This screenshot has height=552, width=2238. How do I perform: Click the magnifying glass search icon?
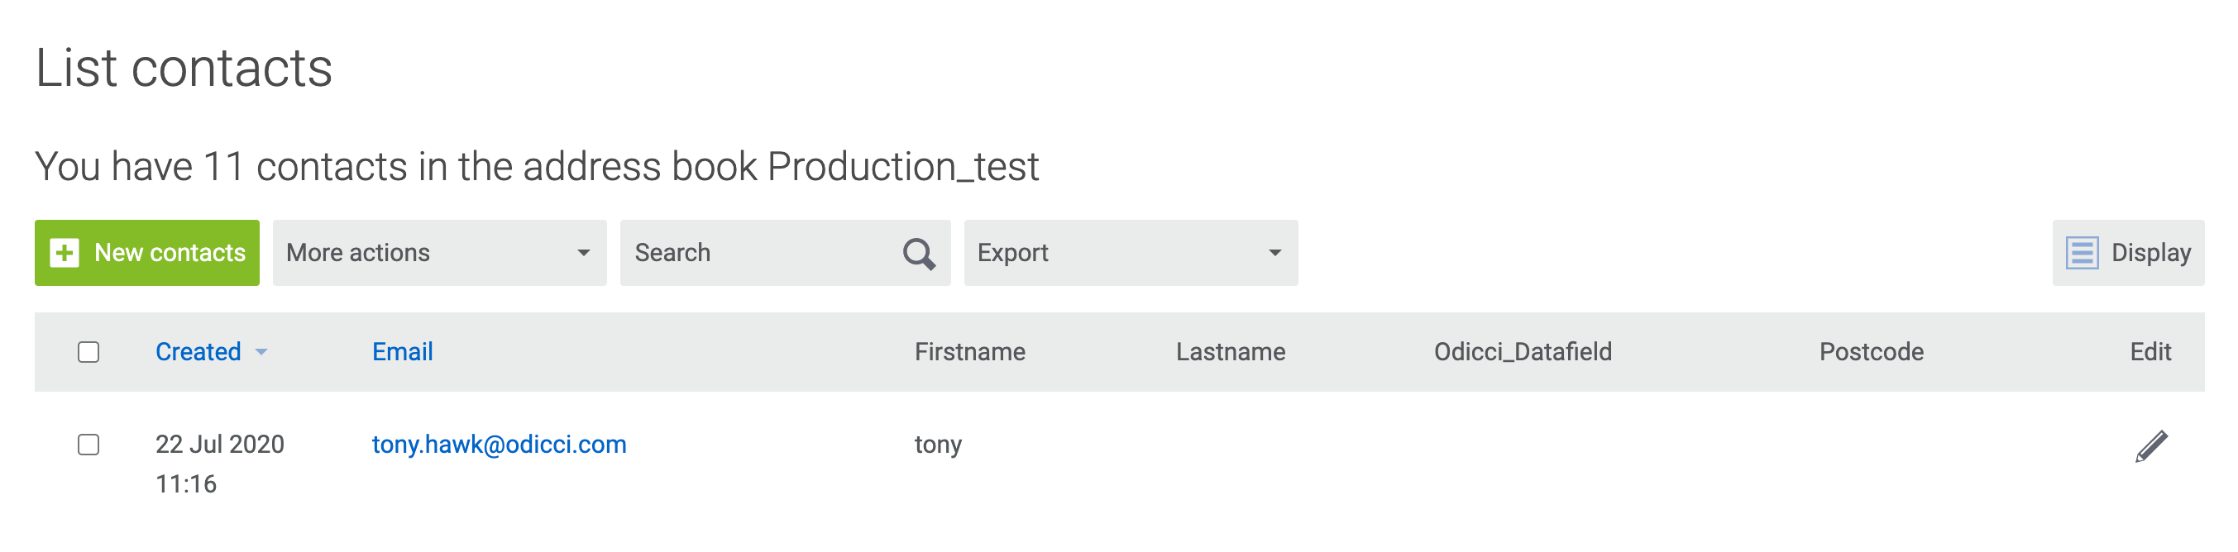[918, 254]
